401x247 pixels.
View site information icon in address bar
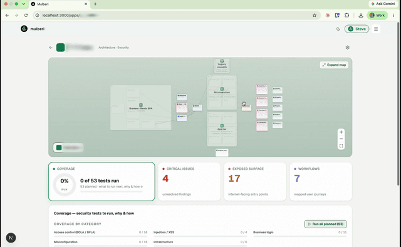pyautogui.click(x=38, y=15)
